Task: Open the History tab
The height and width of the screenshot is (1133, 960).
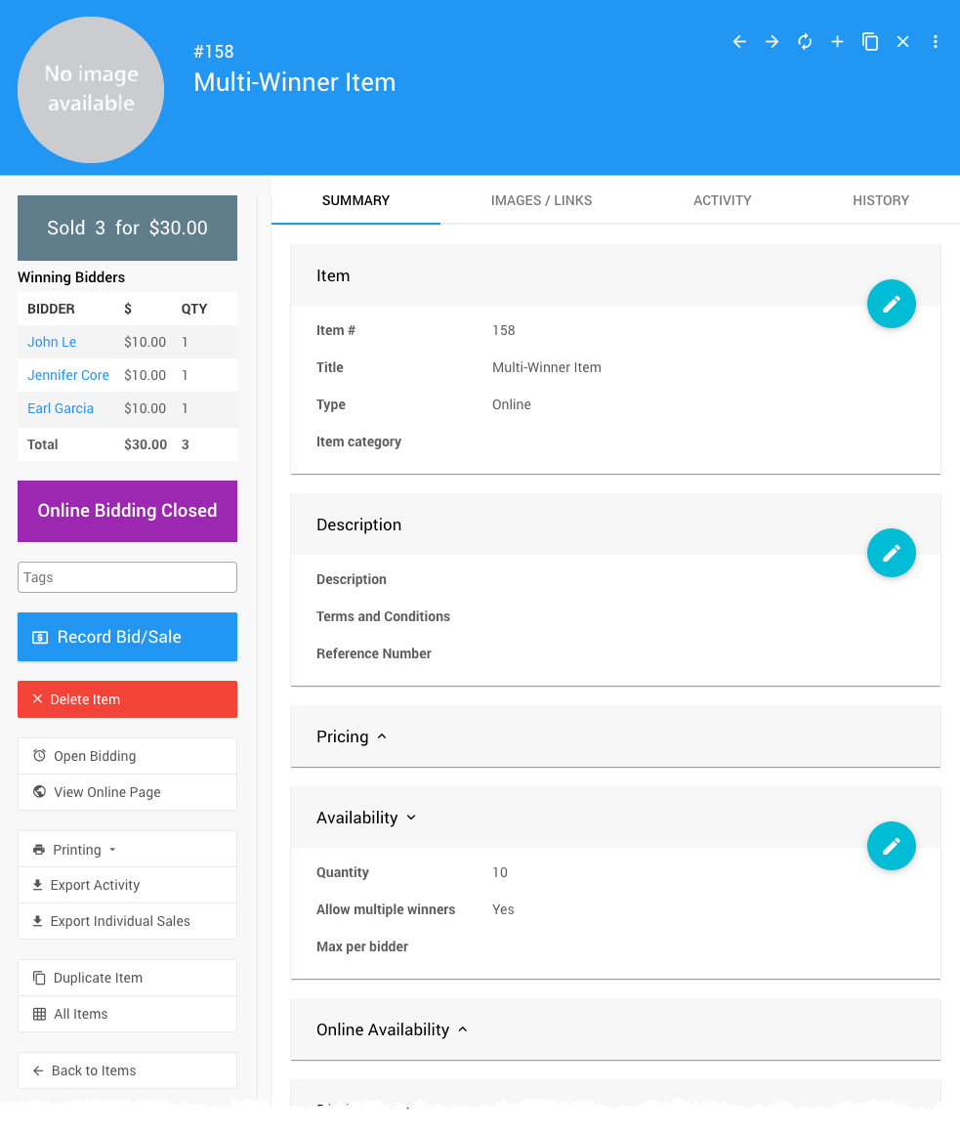Action: coord(880,200)
